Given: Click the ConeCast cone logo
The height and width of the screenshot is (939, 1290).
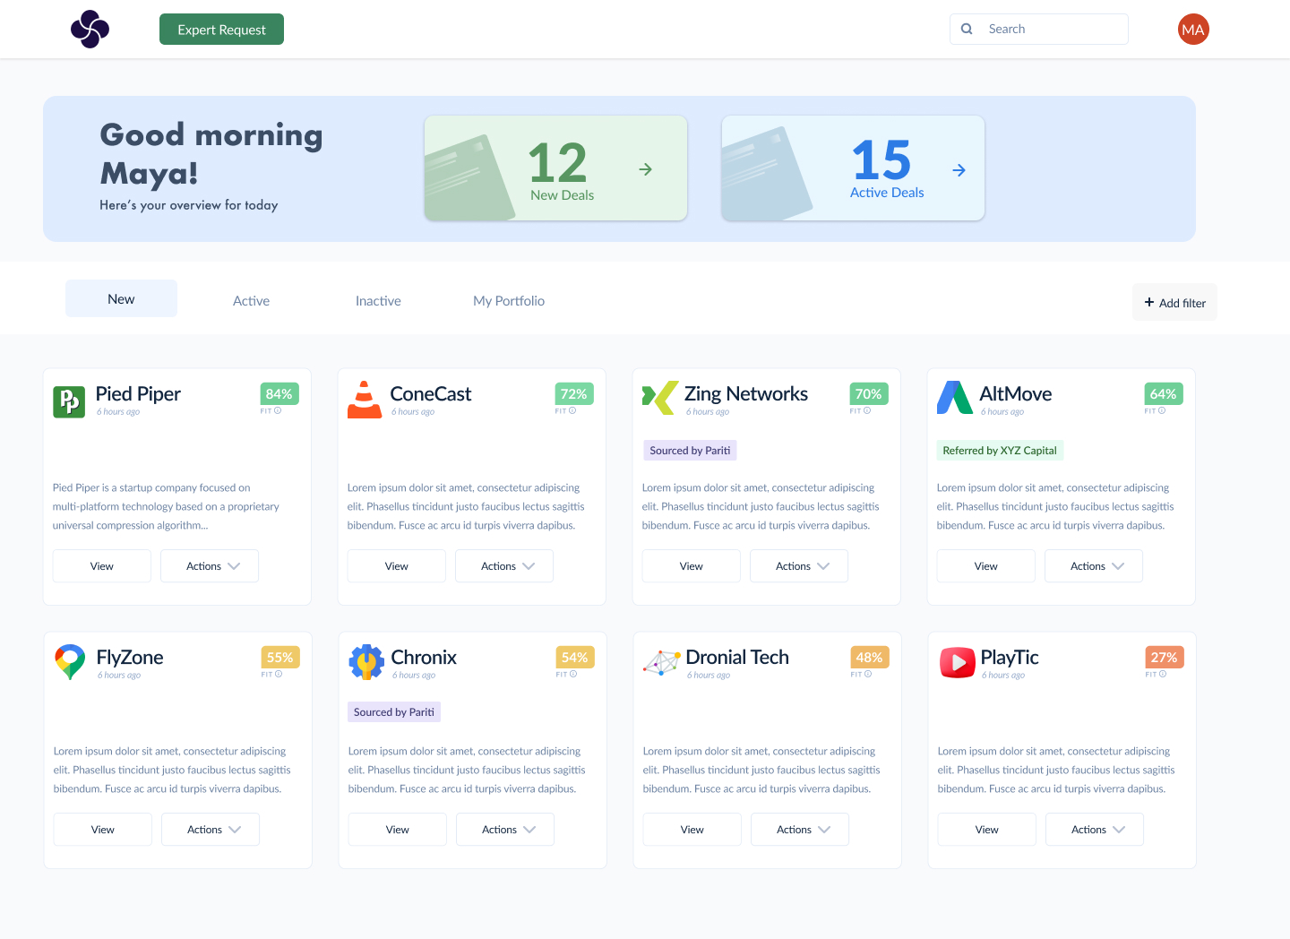Looking at the screenshot, I should 364,401.
